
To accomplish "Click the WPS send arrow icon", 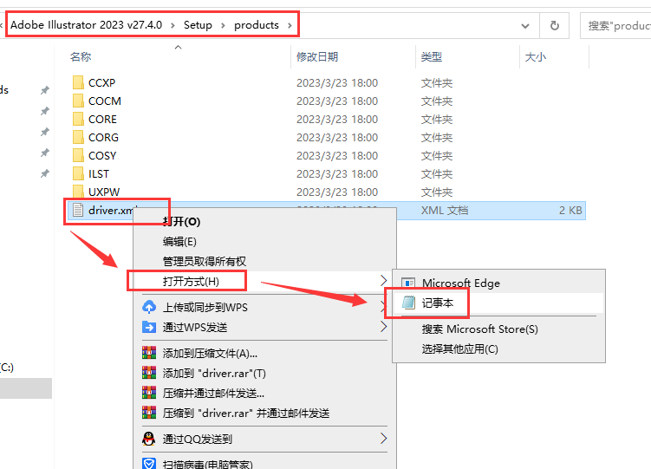I will pos(149,327).
